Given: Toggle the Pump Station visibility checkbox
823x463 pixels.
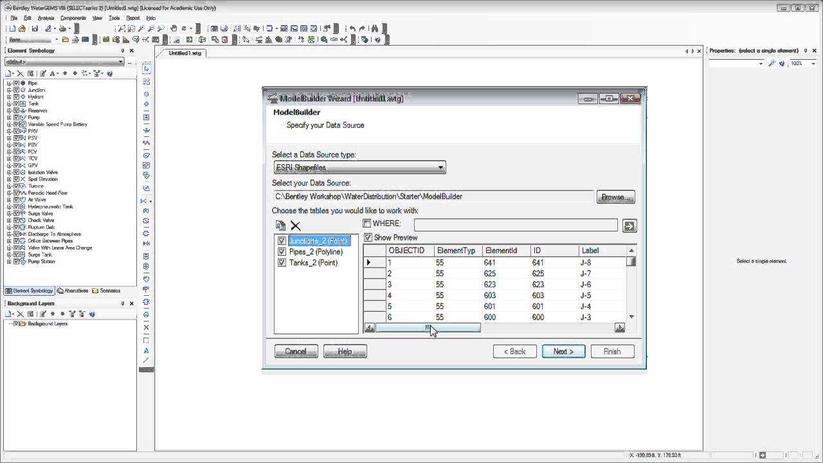Looking at the screenshot, I should [x=16, y=262].
